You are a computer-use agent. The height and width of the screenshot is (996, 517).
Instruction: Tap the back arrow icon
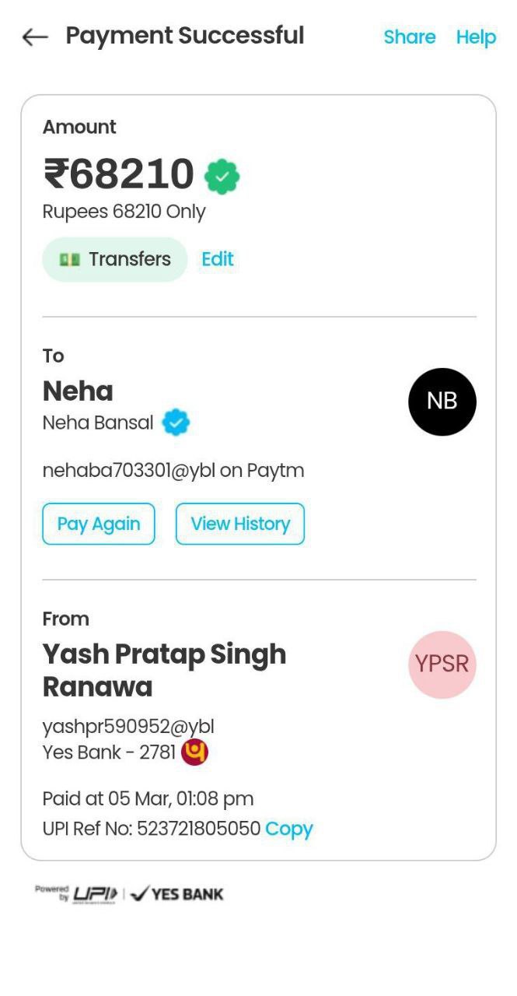[x=35, y=37]
